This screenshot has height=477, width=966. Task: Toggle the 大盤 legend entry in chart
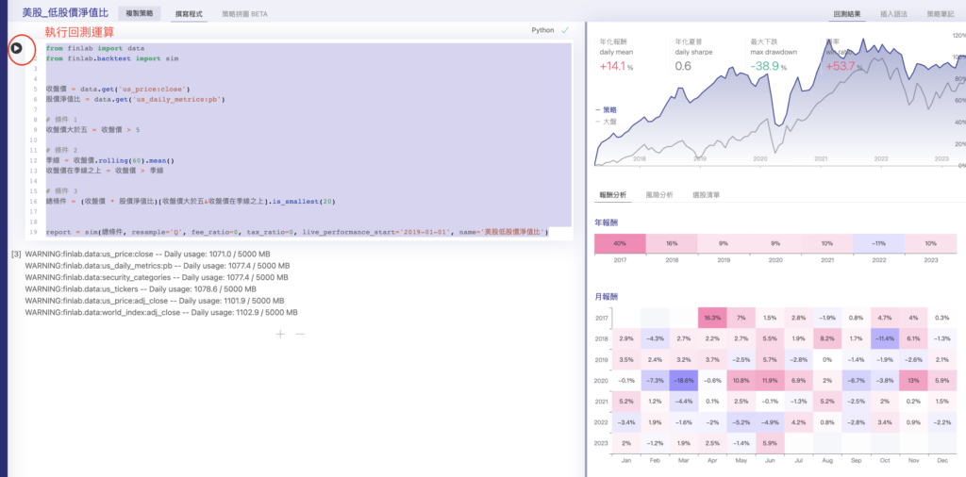pos(607,122)
